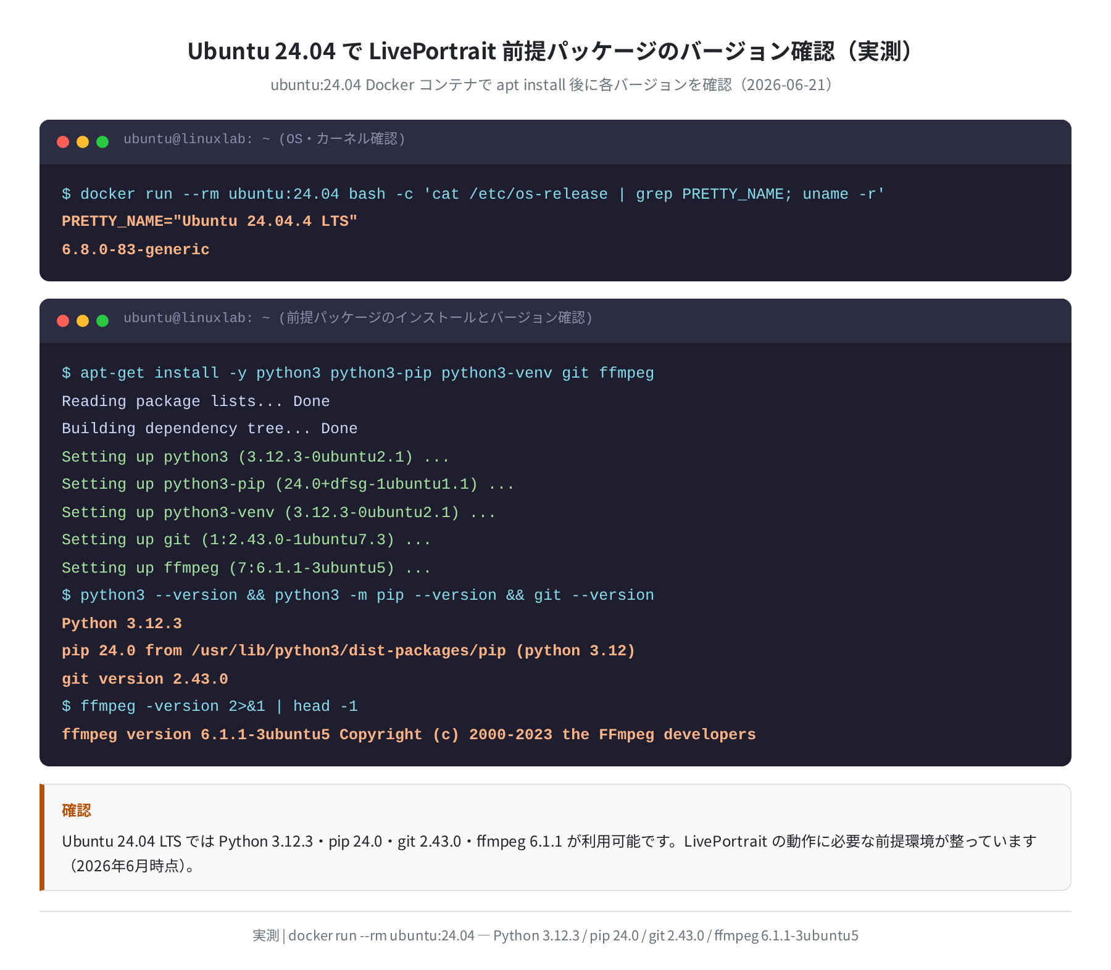Click the python3 --version && pip command line
The width and height of the screenshot is (1111, 970).
(358, 595)
